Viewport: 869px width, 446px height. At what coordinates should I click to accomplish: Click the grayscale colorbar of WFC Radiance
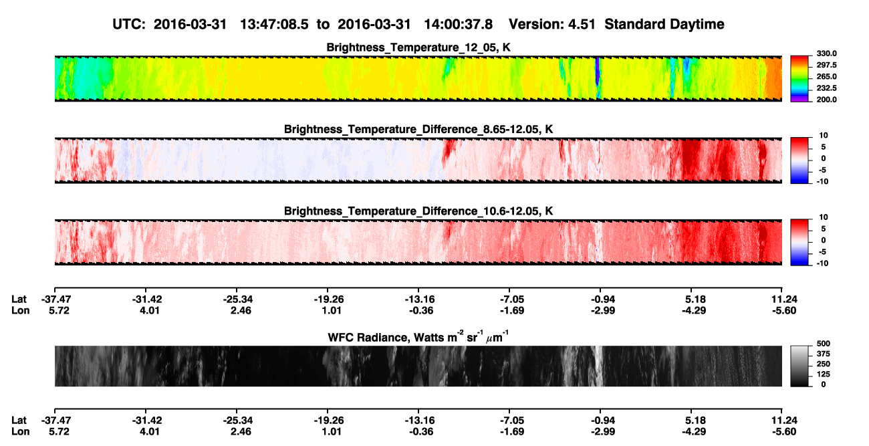(800, 366)
